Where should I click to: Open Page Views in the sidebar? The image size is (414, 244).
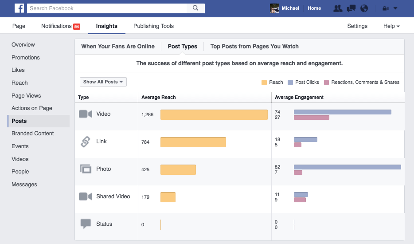[x=26, y=96]
